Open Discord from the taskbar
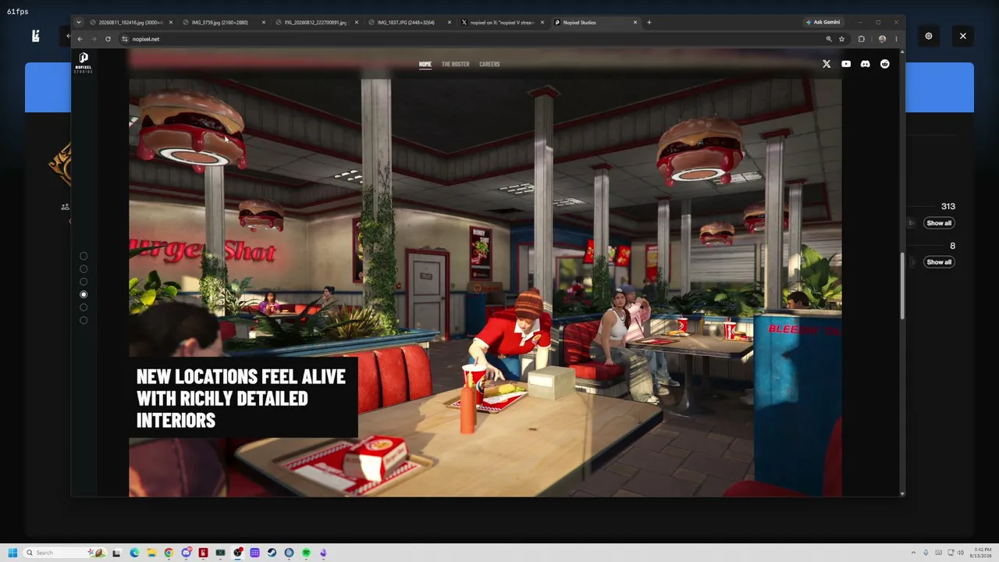Image resolution: width=999 pixels, height=562 pixels. coord(186,553)
